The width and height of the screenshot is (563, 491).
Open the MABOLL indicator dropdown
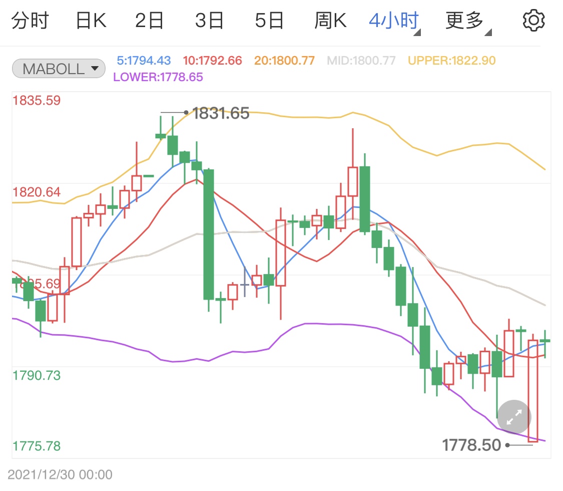coord(59,69)
